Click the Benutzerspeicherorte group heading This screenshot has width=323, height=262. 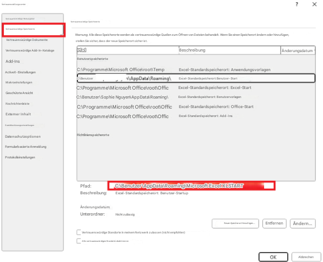[x=93, y=59]
